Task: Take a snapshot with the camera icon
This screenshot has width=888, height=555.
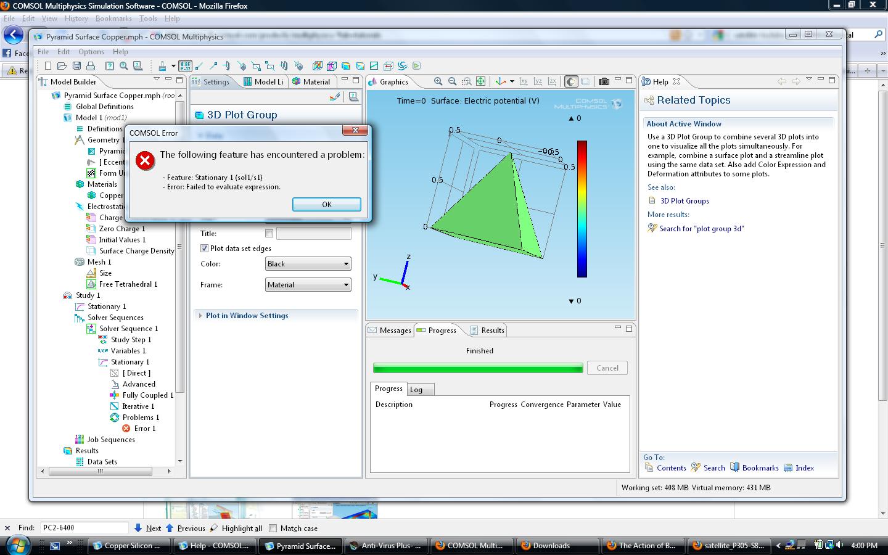Action: pyautogui.click(x=604, y=81)
